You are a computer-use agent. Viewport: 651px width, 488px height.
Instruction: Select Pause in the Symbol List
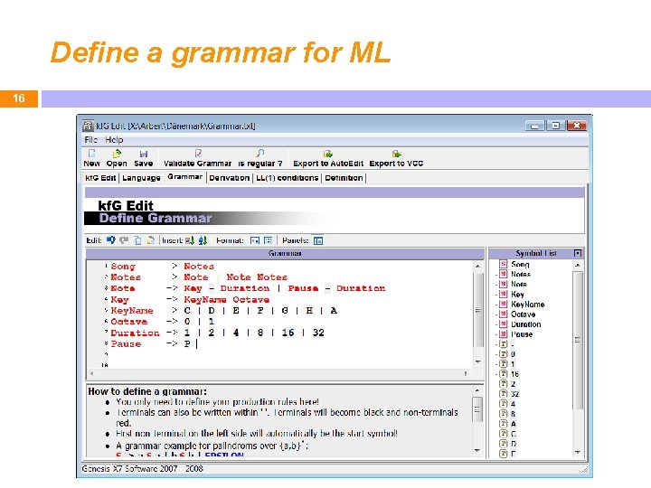point(522,334)
